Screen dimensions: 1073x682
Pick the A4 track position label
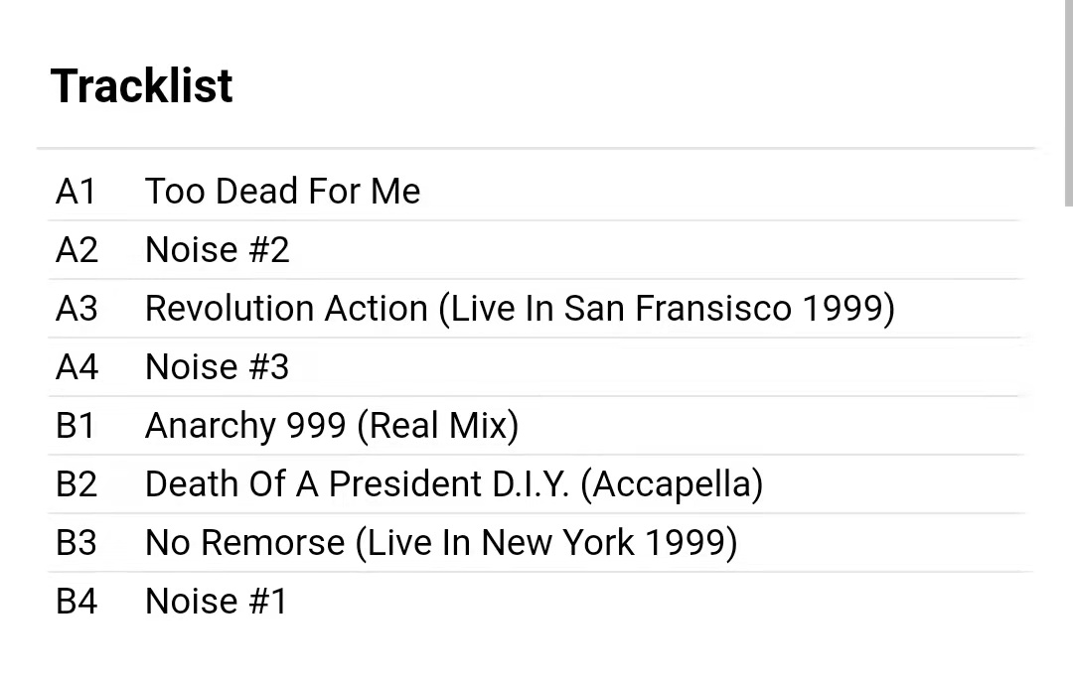click(x=77, y=366)
